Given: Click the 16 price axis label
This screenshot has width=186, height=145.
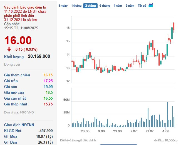Looking at the screenshot, I should [68, 28].
